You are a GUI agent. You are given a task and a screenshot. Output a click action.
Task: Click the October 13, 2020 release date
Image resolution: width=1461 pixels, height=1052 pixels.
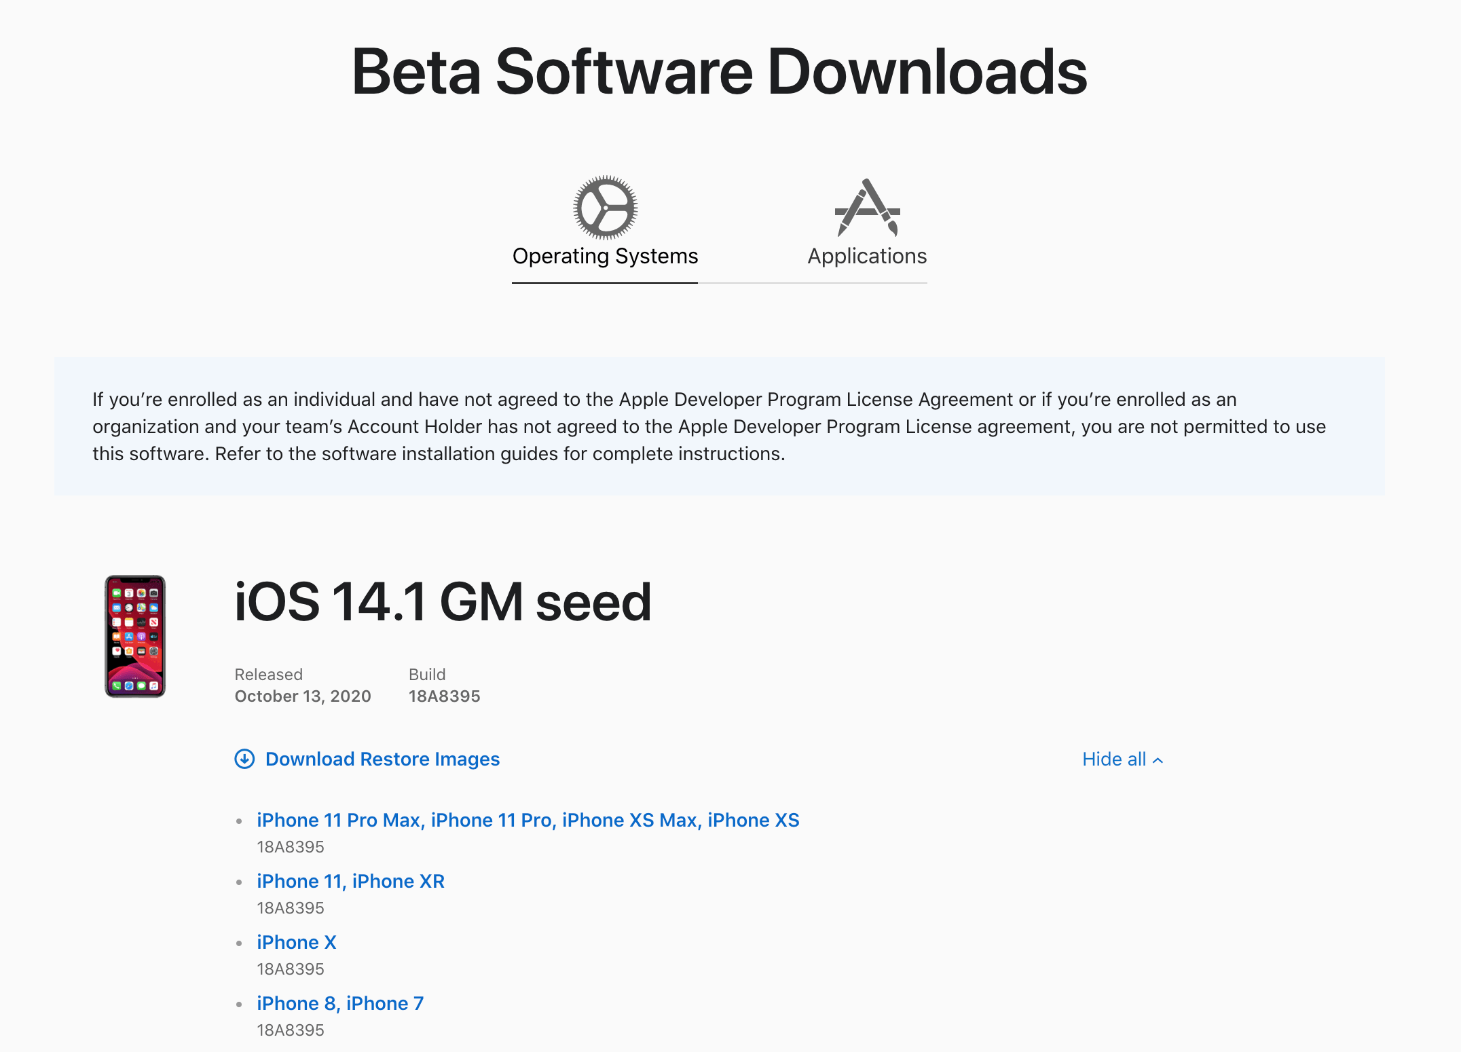pyautogui.click(x=303, y=696)
